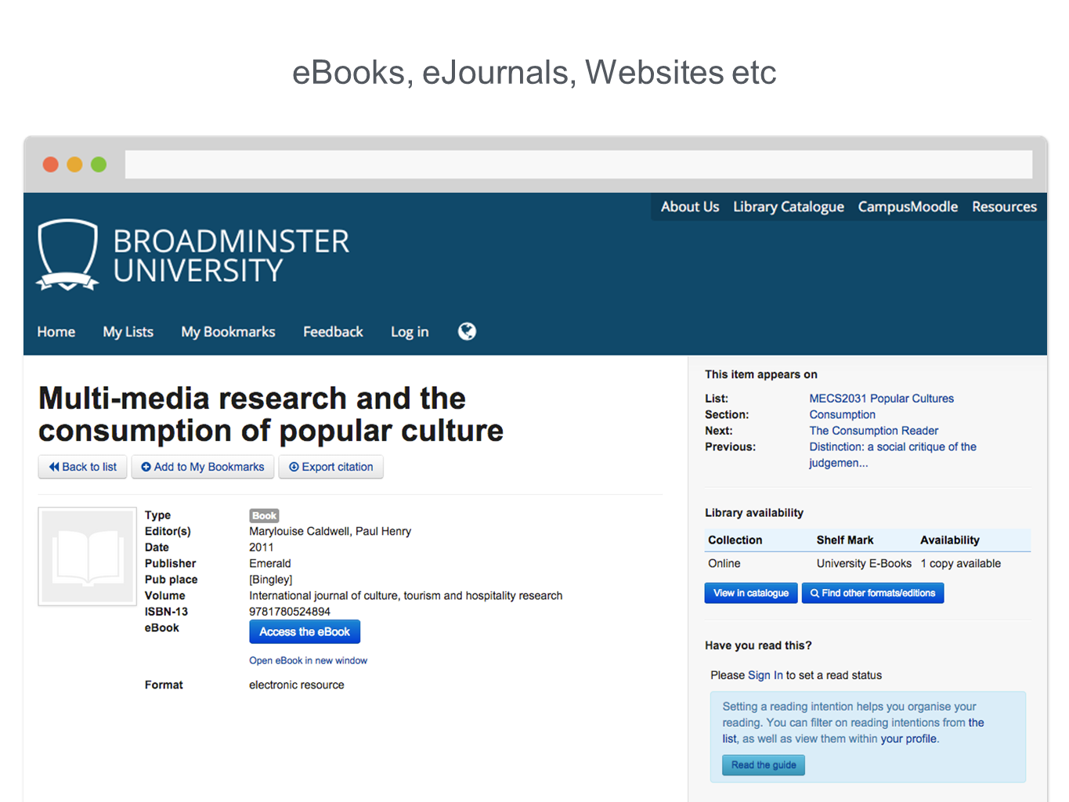Click the green browser window dot
Viewport: 1069px width, 802px height.
pos(99,164)
